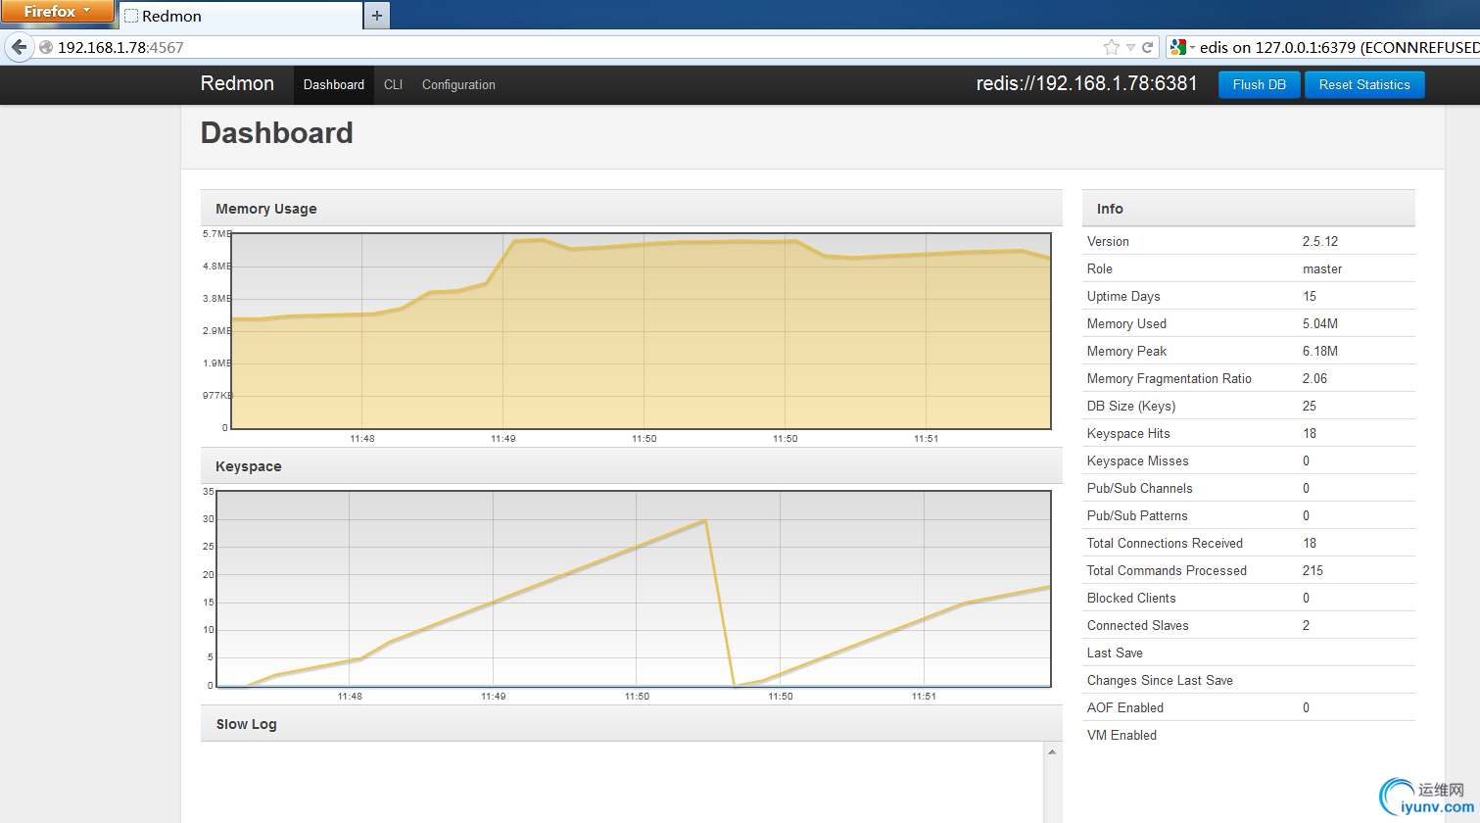Click the Connected Slaves label
The width and height of the screenshot is (1480, 823).
click(1138, 626)
